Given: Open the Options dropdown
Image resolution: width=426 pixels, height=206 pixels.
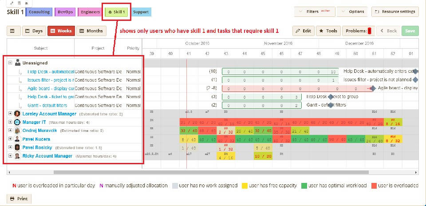Looking at the screenshot, I should point(353,12).
